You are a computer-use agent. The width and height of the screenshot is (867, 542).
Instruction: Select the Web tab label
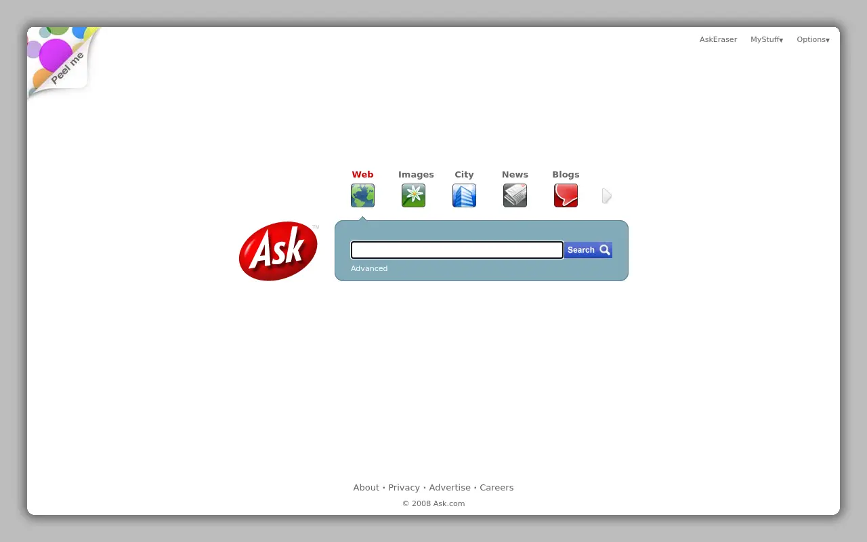coord(362,175)
